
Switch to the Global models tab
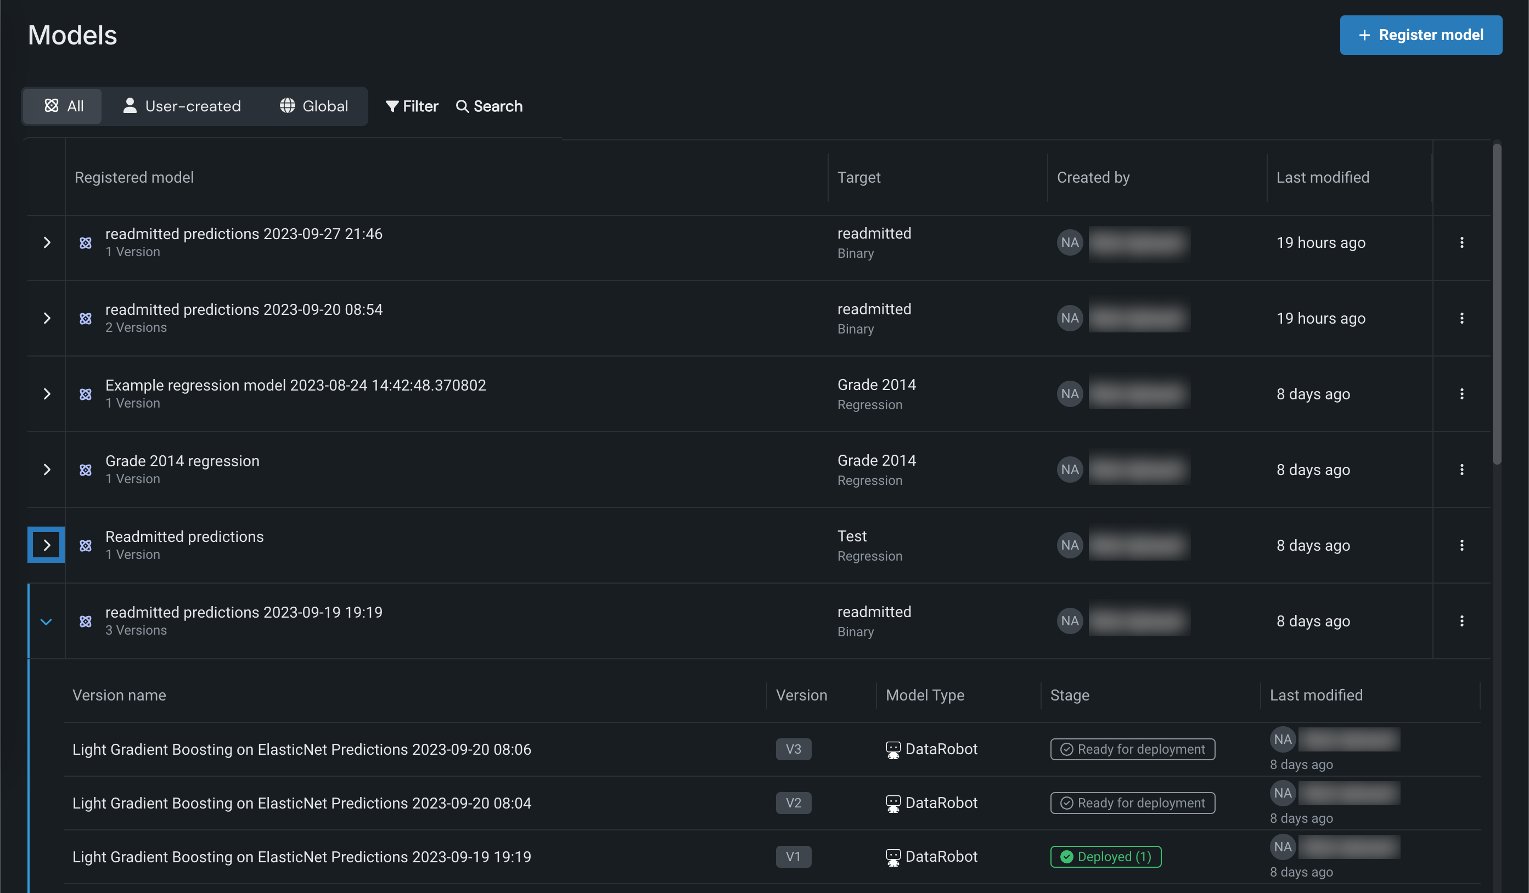[314, 107]
